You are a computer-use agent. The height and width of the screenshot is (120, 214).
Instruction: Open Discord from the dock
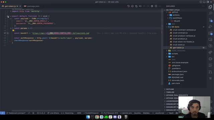[x=115, y=117]
